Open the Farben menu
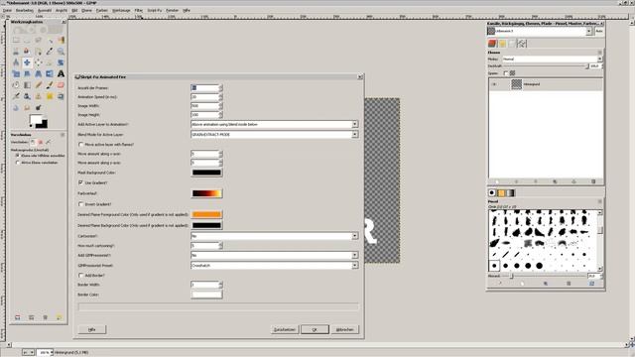Image resolution: width=635 pixels, height=357 pixels. (x=101, y=10)
